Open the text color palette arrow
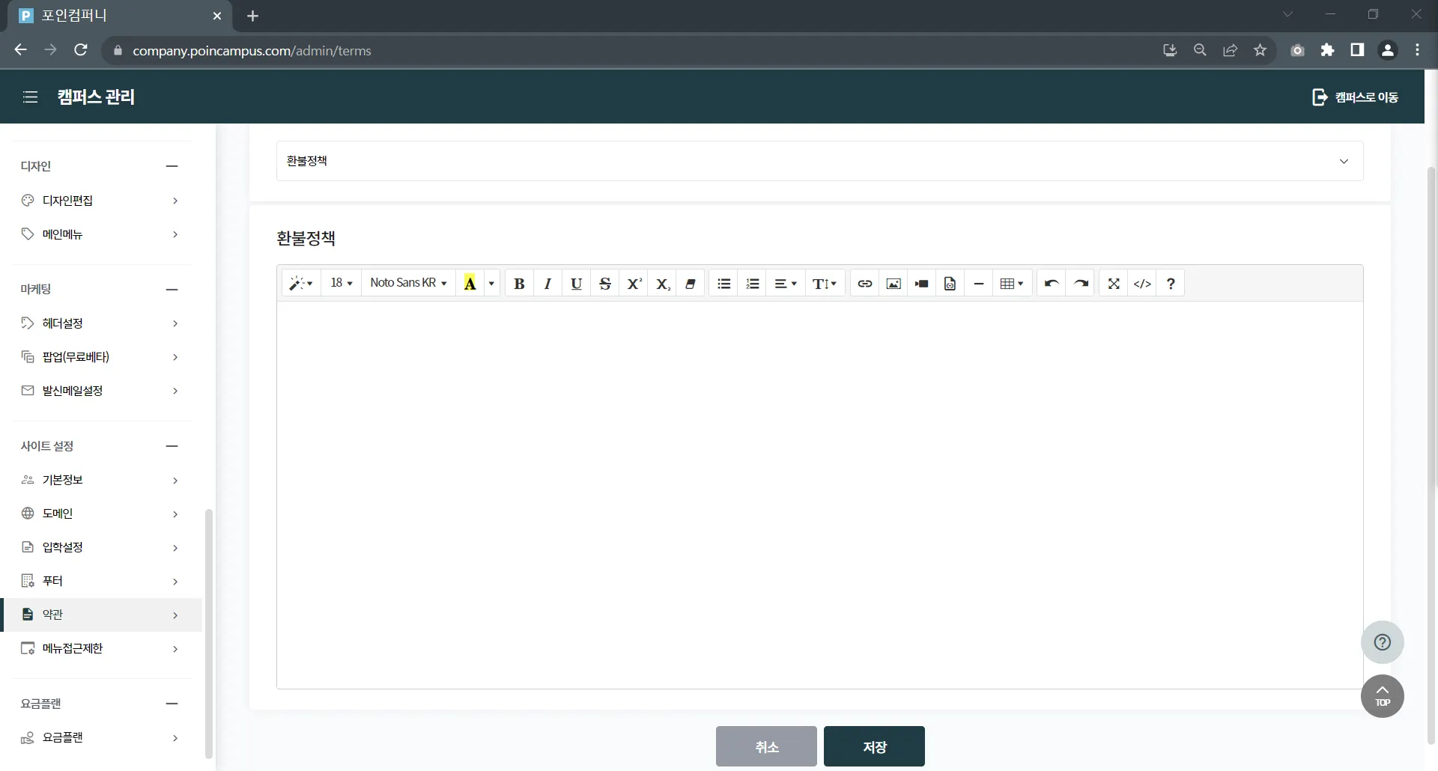This screenshot has width=1438, height=771. [x=492, y=284]
